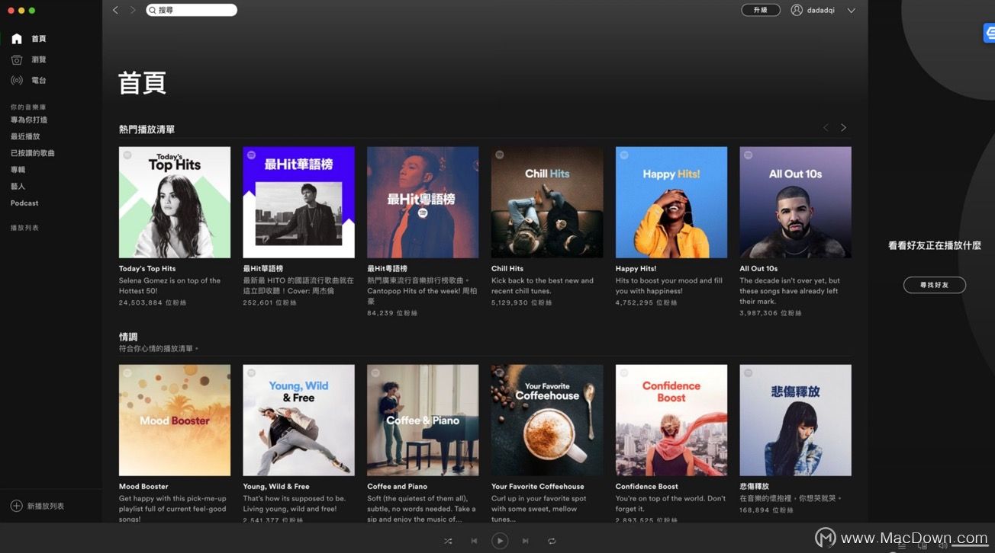The image size is (995, 553).
Task: Open 最Hit華語榜 playlist cover
Action: (x=298, y=203)
